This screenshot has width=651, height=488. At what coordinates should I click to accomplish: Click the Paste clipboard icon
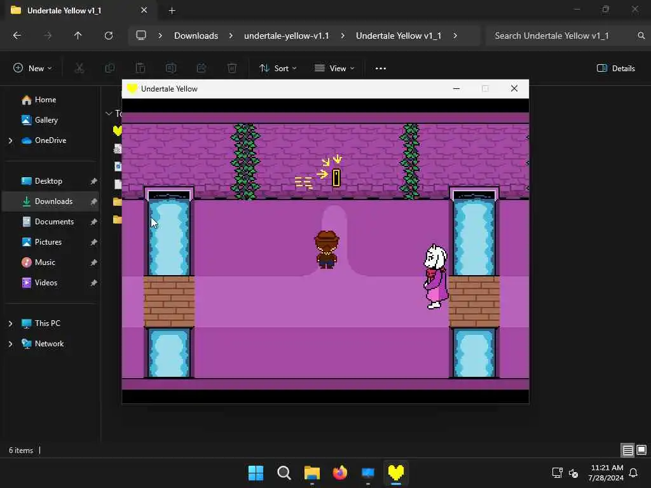[140, 69]
